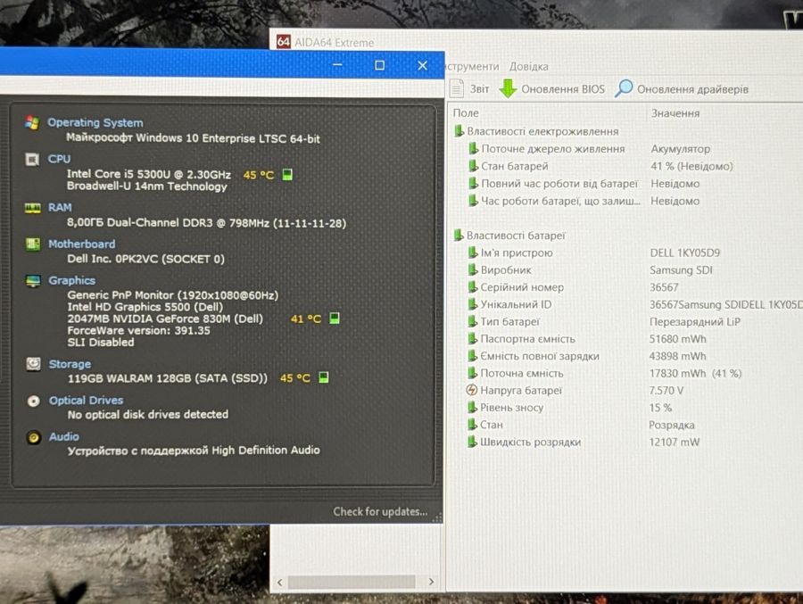Viewport: 803px width, 604px height.
Task: Open the Motherboard section link
Action: point(82,244)
